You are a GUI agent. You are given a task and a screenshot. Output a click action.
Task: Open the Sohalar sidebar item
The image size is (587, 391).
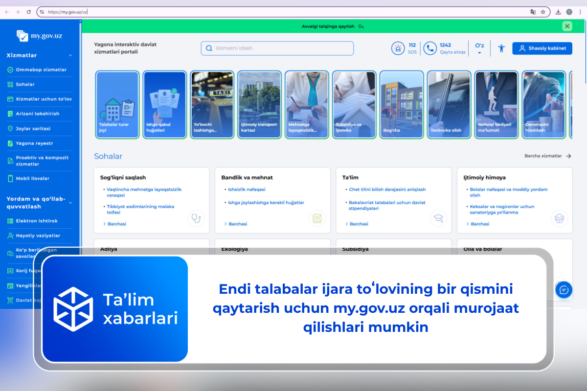point(21,85)
